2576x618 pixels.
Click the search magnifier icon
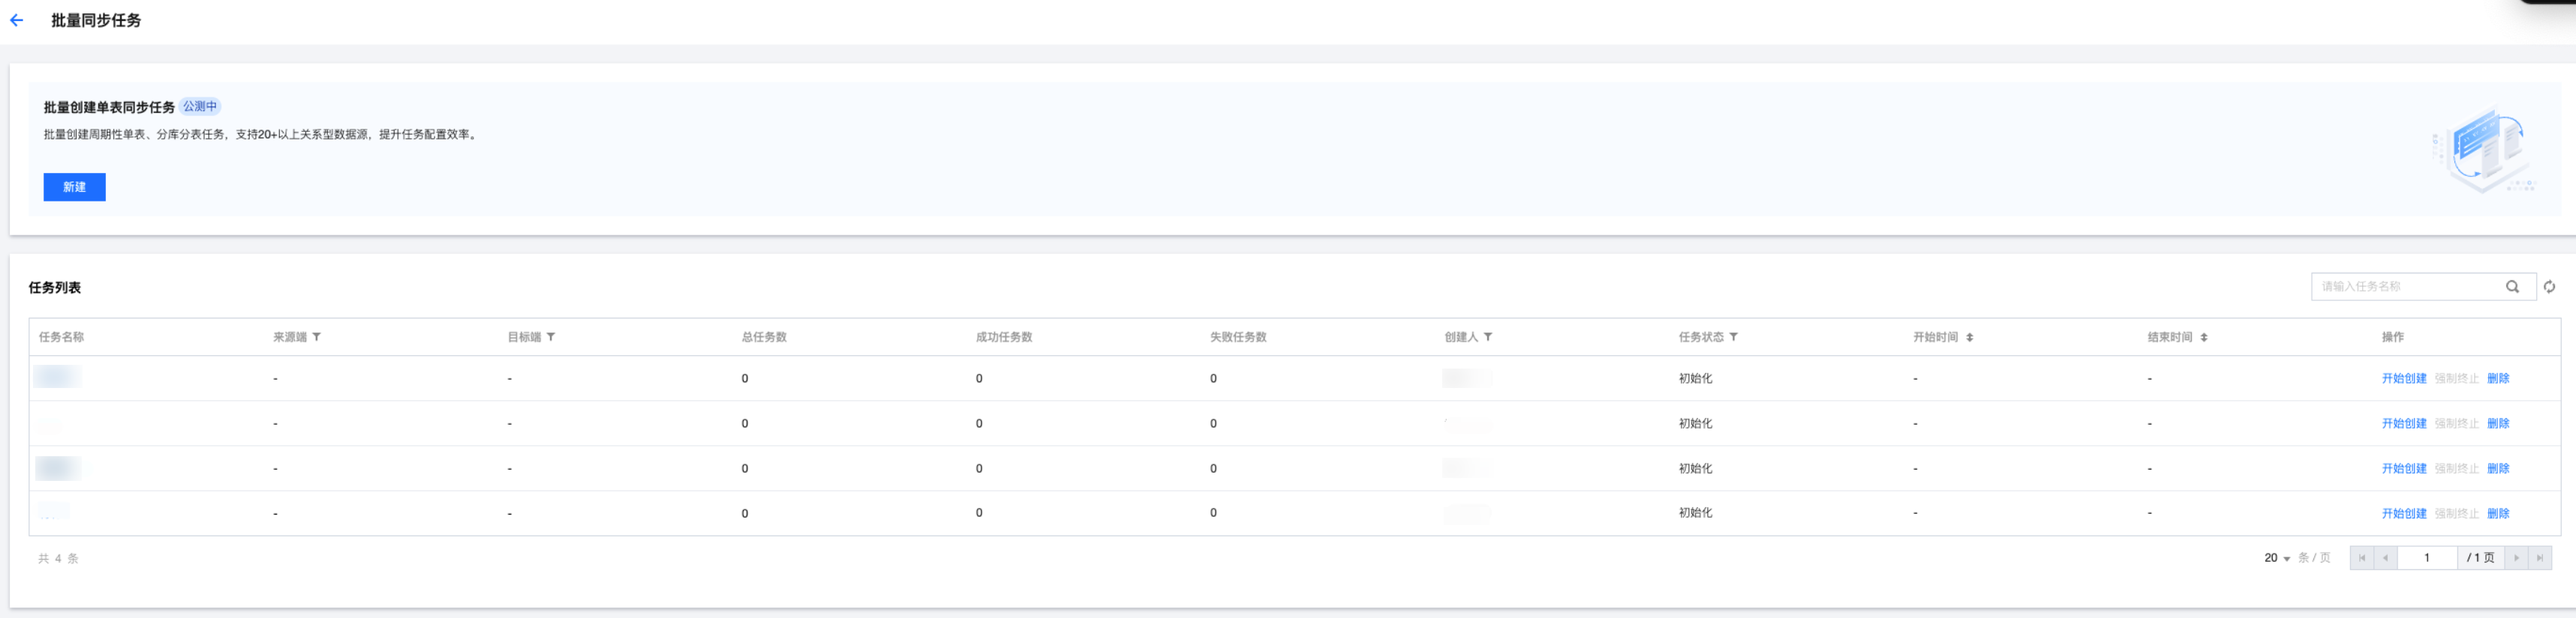(x=2512, y=287)
